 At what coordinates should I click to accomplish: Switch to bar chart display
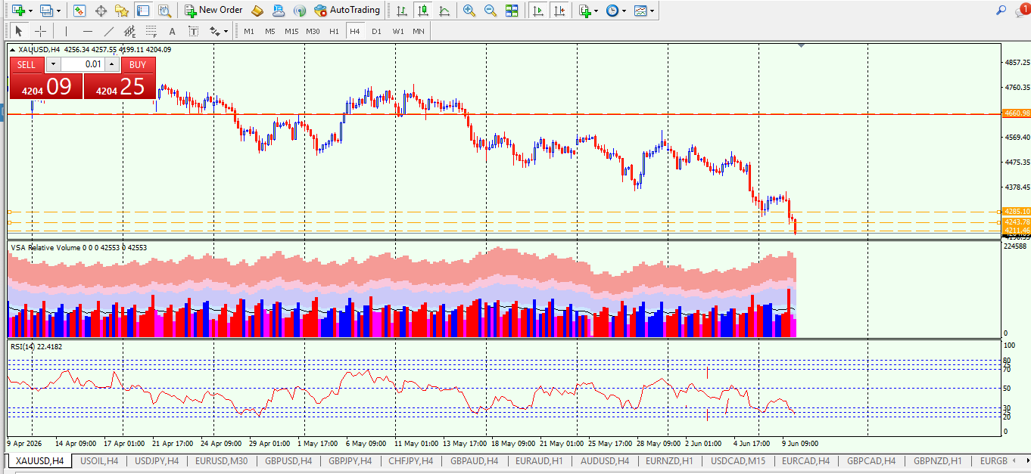coord(401,11)
